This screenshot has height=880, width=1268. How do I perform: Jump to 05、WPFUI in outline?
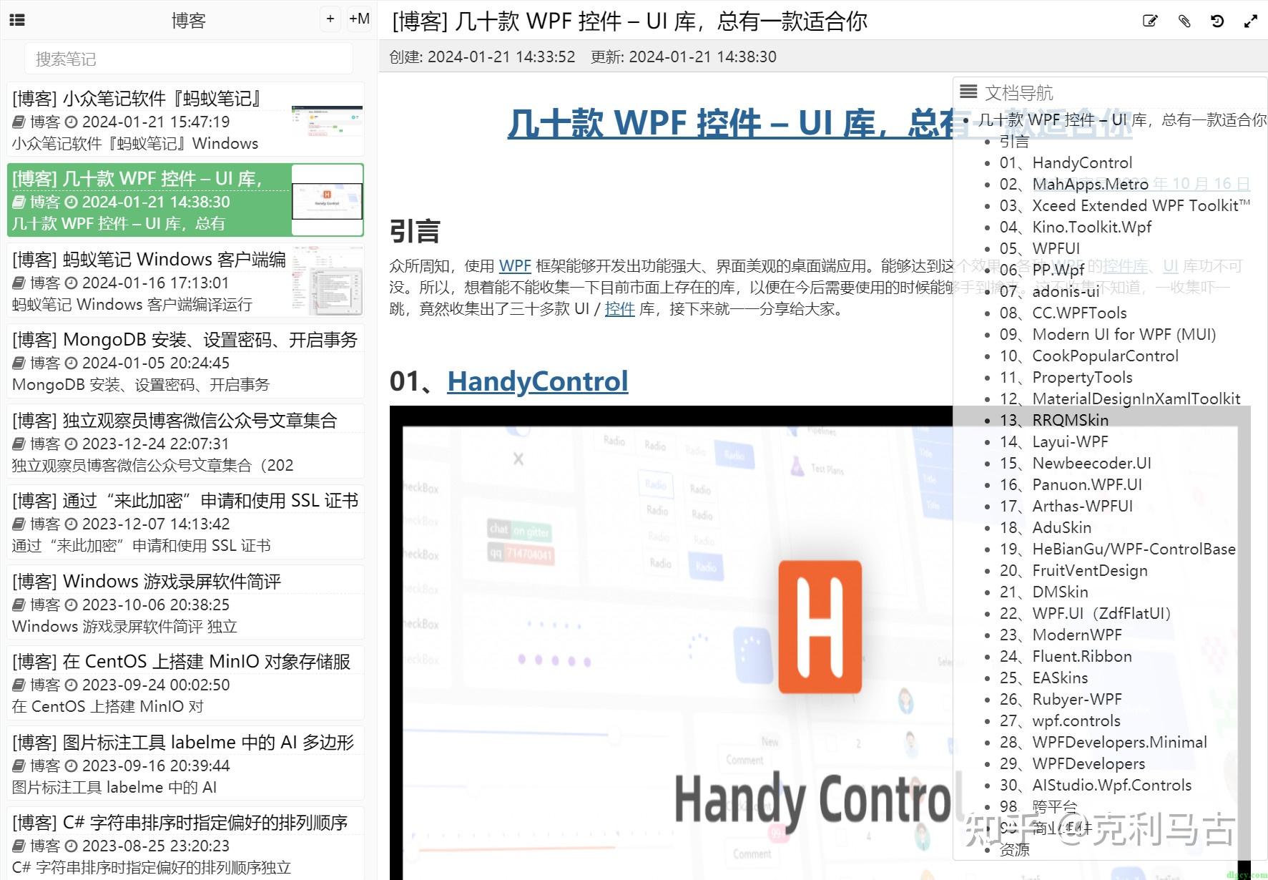click(x=1040, y=249)
